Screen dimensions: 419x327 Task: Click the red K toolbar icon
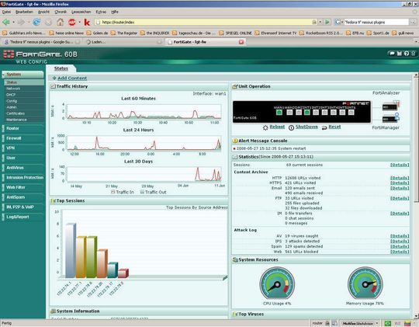tap(87, 23)
